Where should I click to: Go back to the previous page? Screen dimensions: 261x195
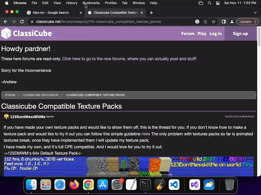6,22
